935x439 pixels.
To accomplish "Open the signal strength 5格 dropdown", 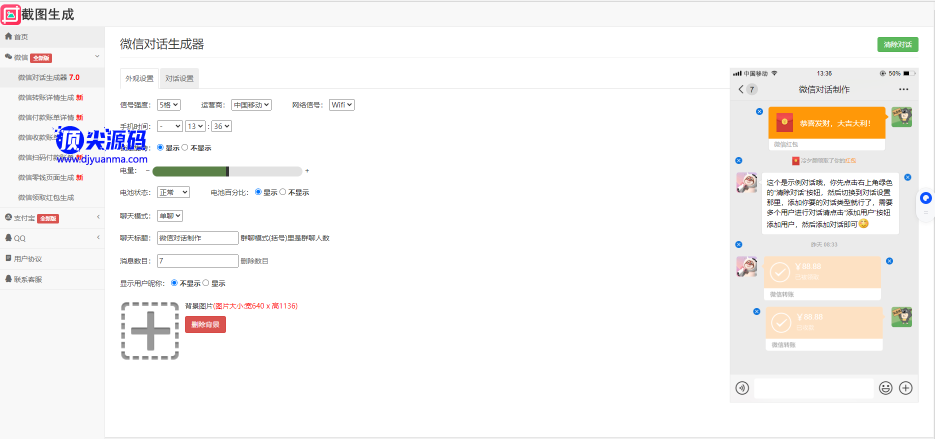I will pyautogui.click(x=168, y=105).
